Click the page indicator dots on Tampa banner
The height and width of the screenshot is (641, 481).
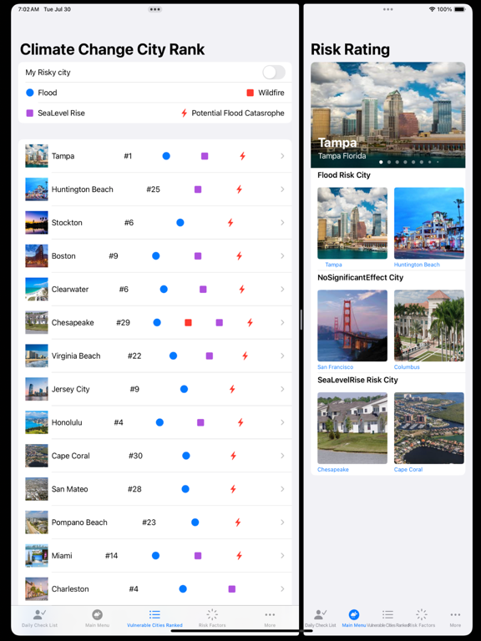click(x=409, y=162)
